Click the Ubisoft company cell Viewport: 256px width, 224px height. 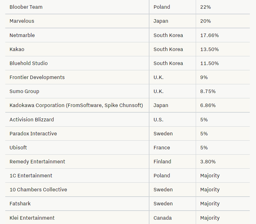point(18,147)
